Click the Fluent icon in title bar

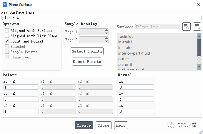click(5, 4)
